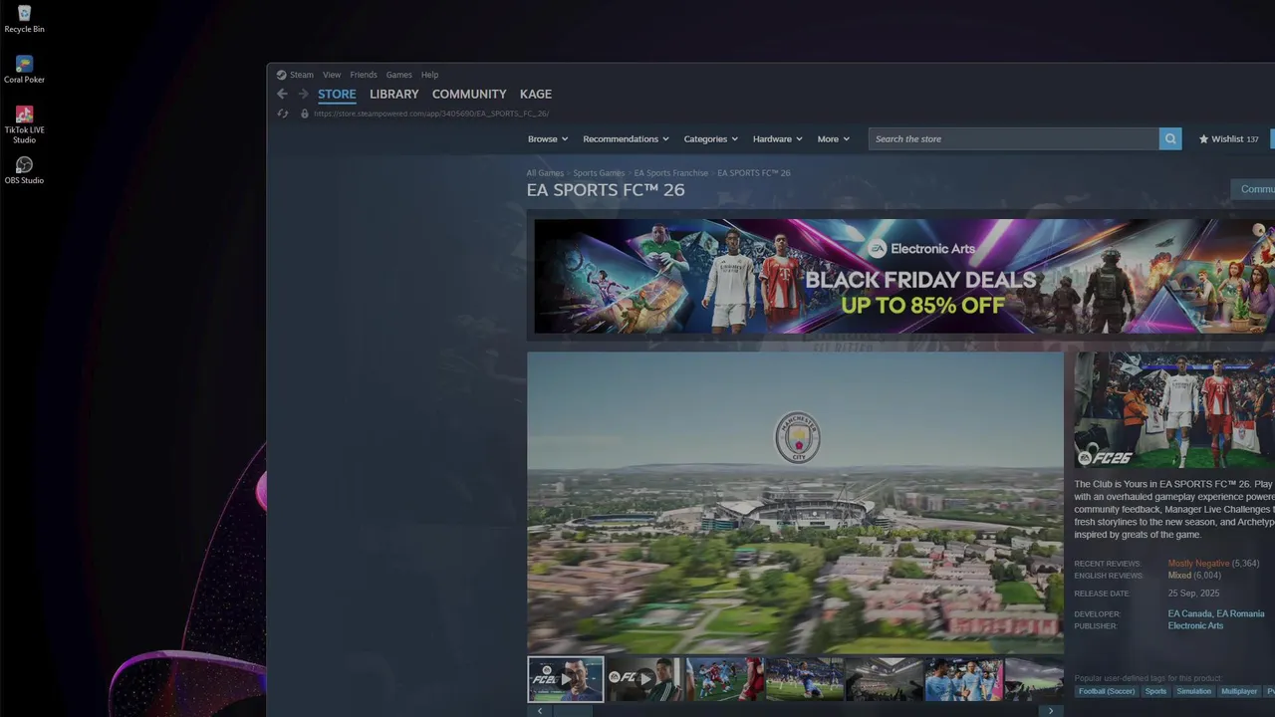The image size is (1275, 717).
Task: Follow the EA Sports Franchise breadcrumb
Action: [671, 173]
